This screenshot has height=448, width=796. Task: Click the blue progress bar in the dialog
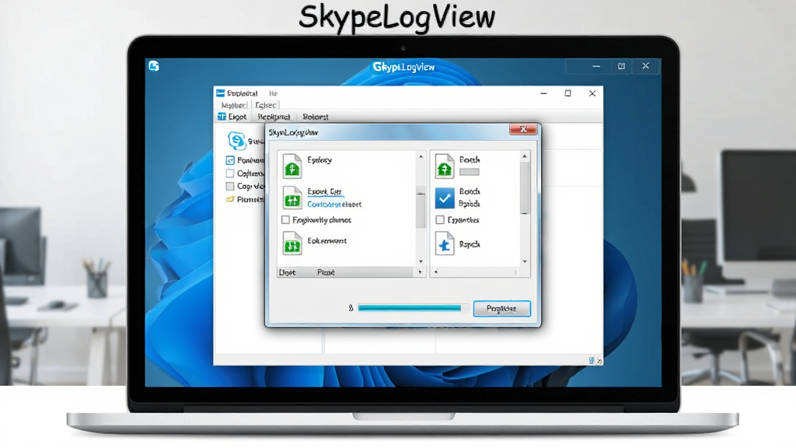pos(409,308)
